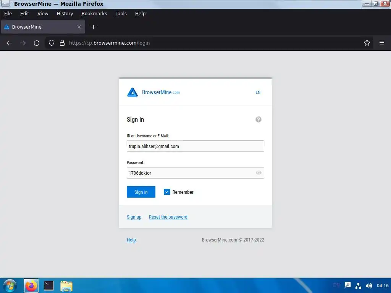391x293 pixels.
Task: Click the browser address bar URL
Action: tap(109, 43)
